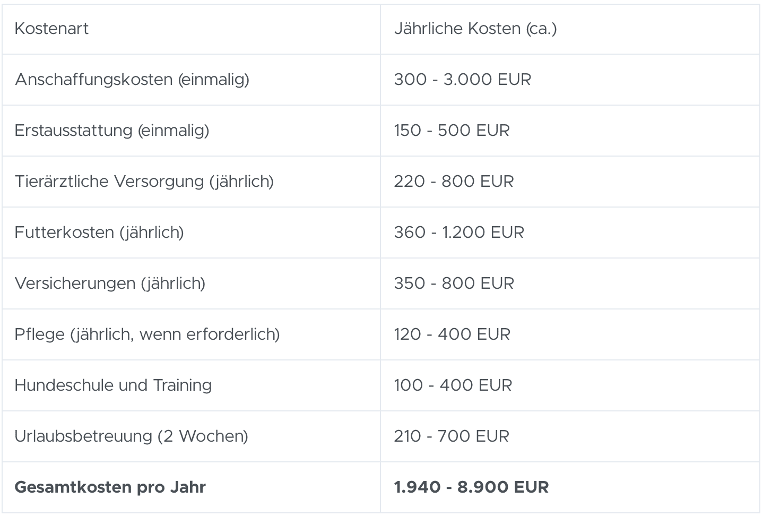Screen dimensions: 763x516
Task: Click Pflege (jährlich, wenn erforderlich) cell
Action: (147, 334)
